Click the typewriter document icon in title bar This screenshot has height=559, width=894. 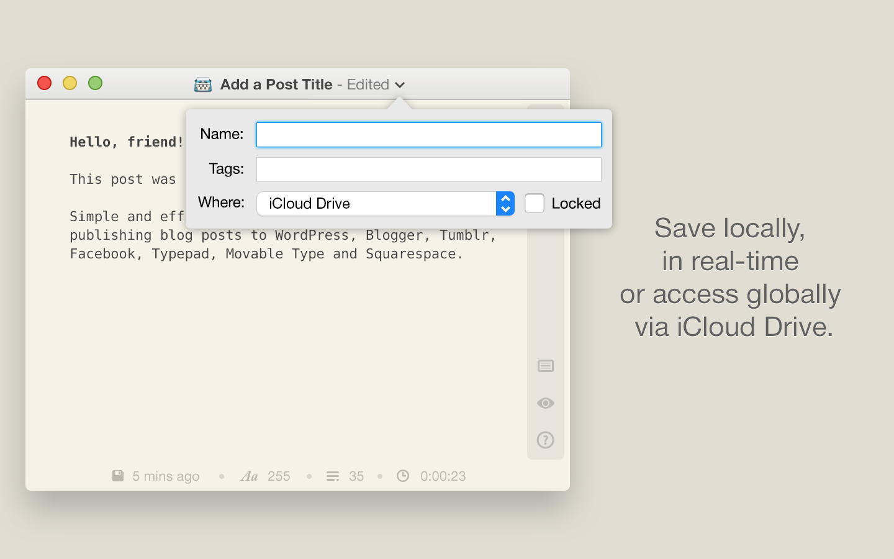click(203, 84)
